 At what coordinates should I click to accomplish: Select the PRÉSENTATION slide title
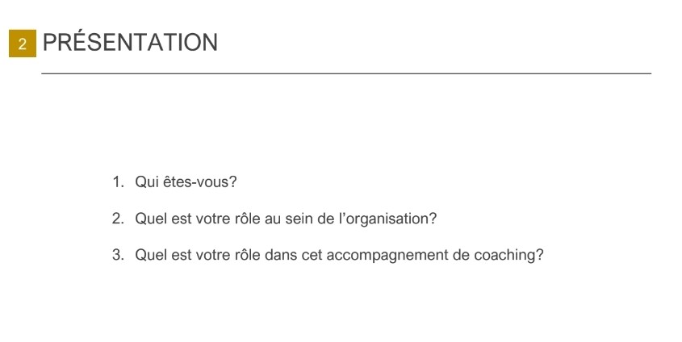[x=130, y=43]
